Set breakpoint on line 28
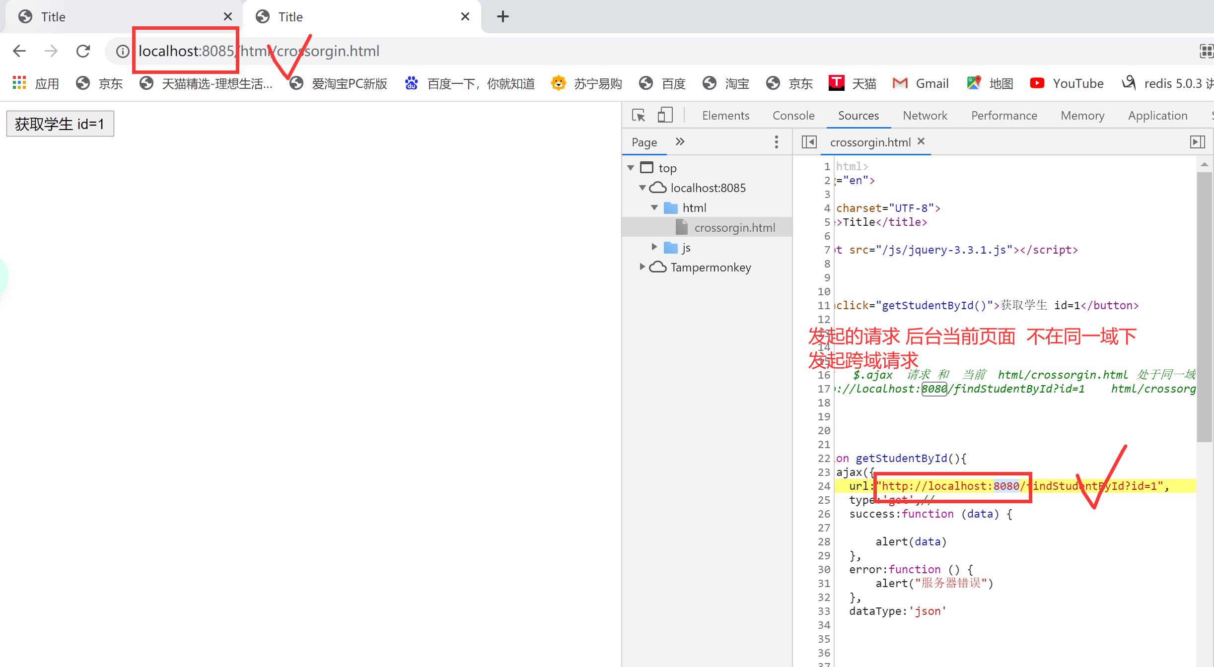The width and height of the screenshot is (1214, 667). [824, 541]
